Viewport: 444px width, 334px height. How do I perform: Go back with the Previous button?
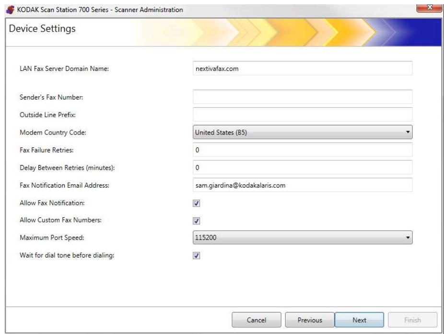point(310,320)
